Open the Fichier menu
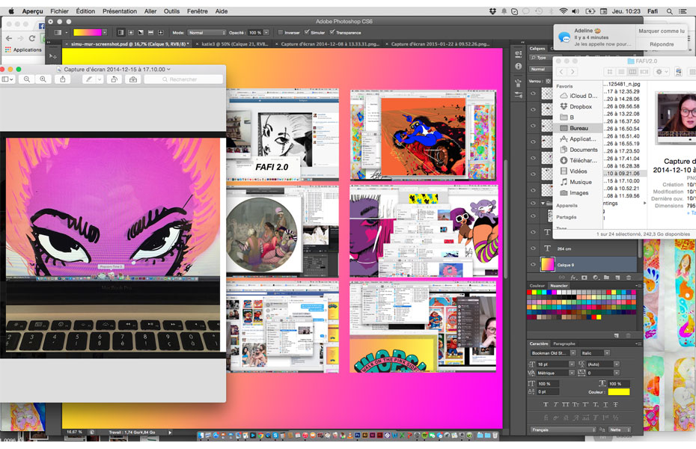Image resolution: width=696 pixels, height=449 pixels. coord(59,11)
